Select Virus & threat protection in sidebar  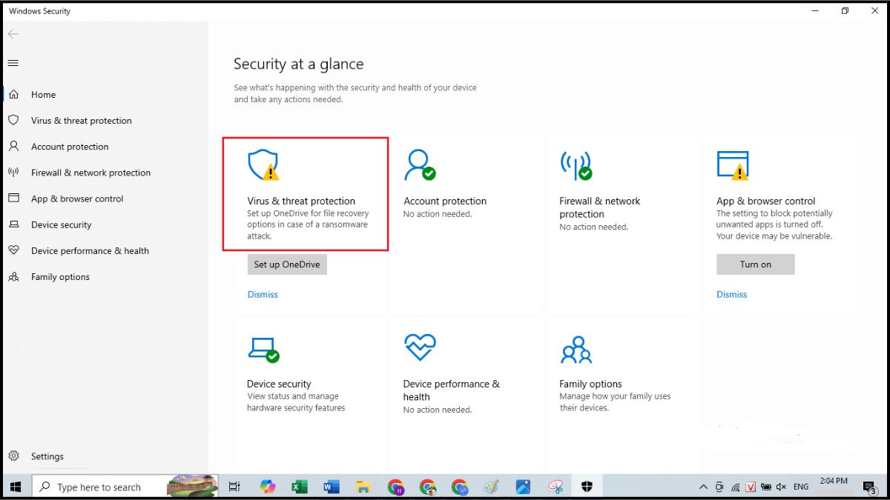(81, 121)
